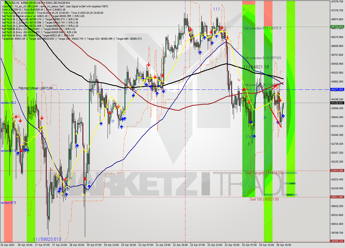Click the 63040.000 price axis label
Image resolution: width=345 pixels, height=248 pixels.
[337, 135]
